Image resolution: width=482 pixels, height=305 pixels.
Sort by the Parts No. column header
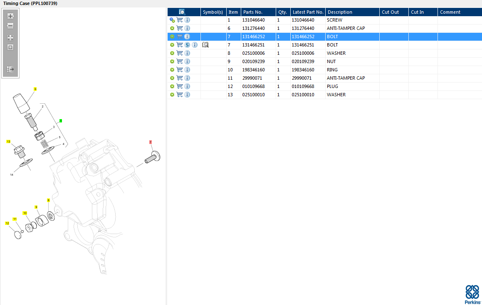tap(259, 12)
